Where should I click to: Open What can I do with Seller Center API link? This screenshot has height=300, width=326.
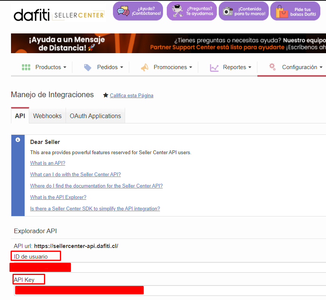click(75, 175)
